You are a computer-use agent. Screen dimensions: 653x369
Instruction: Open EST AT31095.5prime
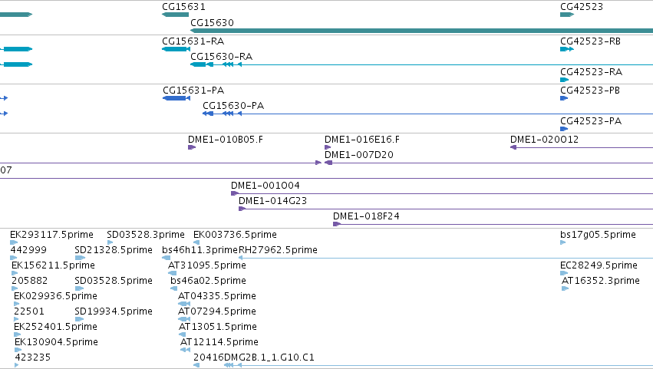click(x=207, y=265)
